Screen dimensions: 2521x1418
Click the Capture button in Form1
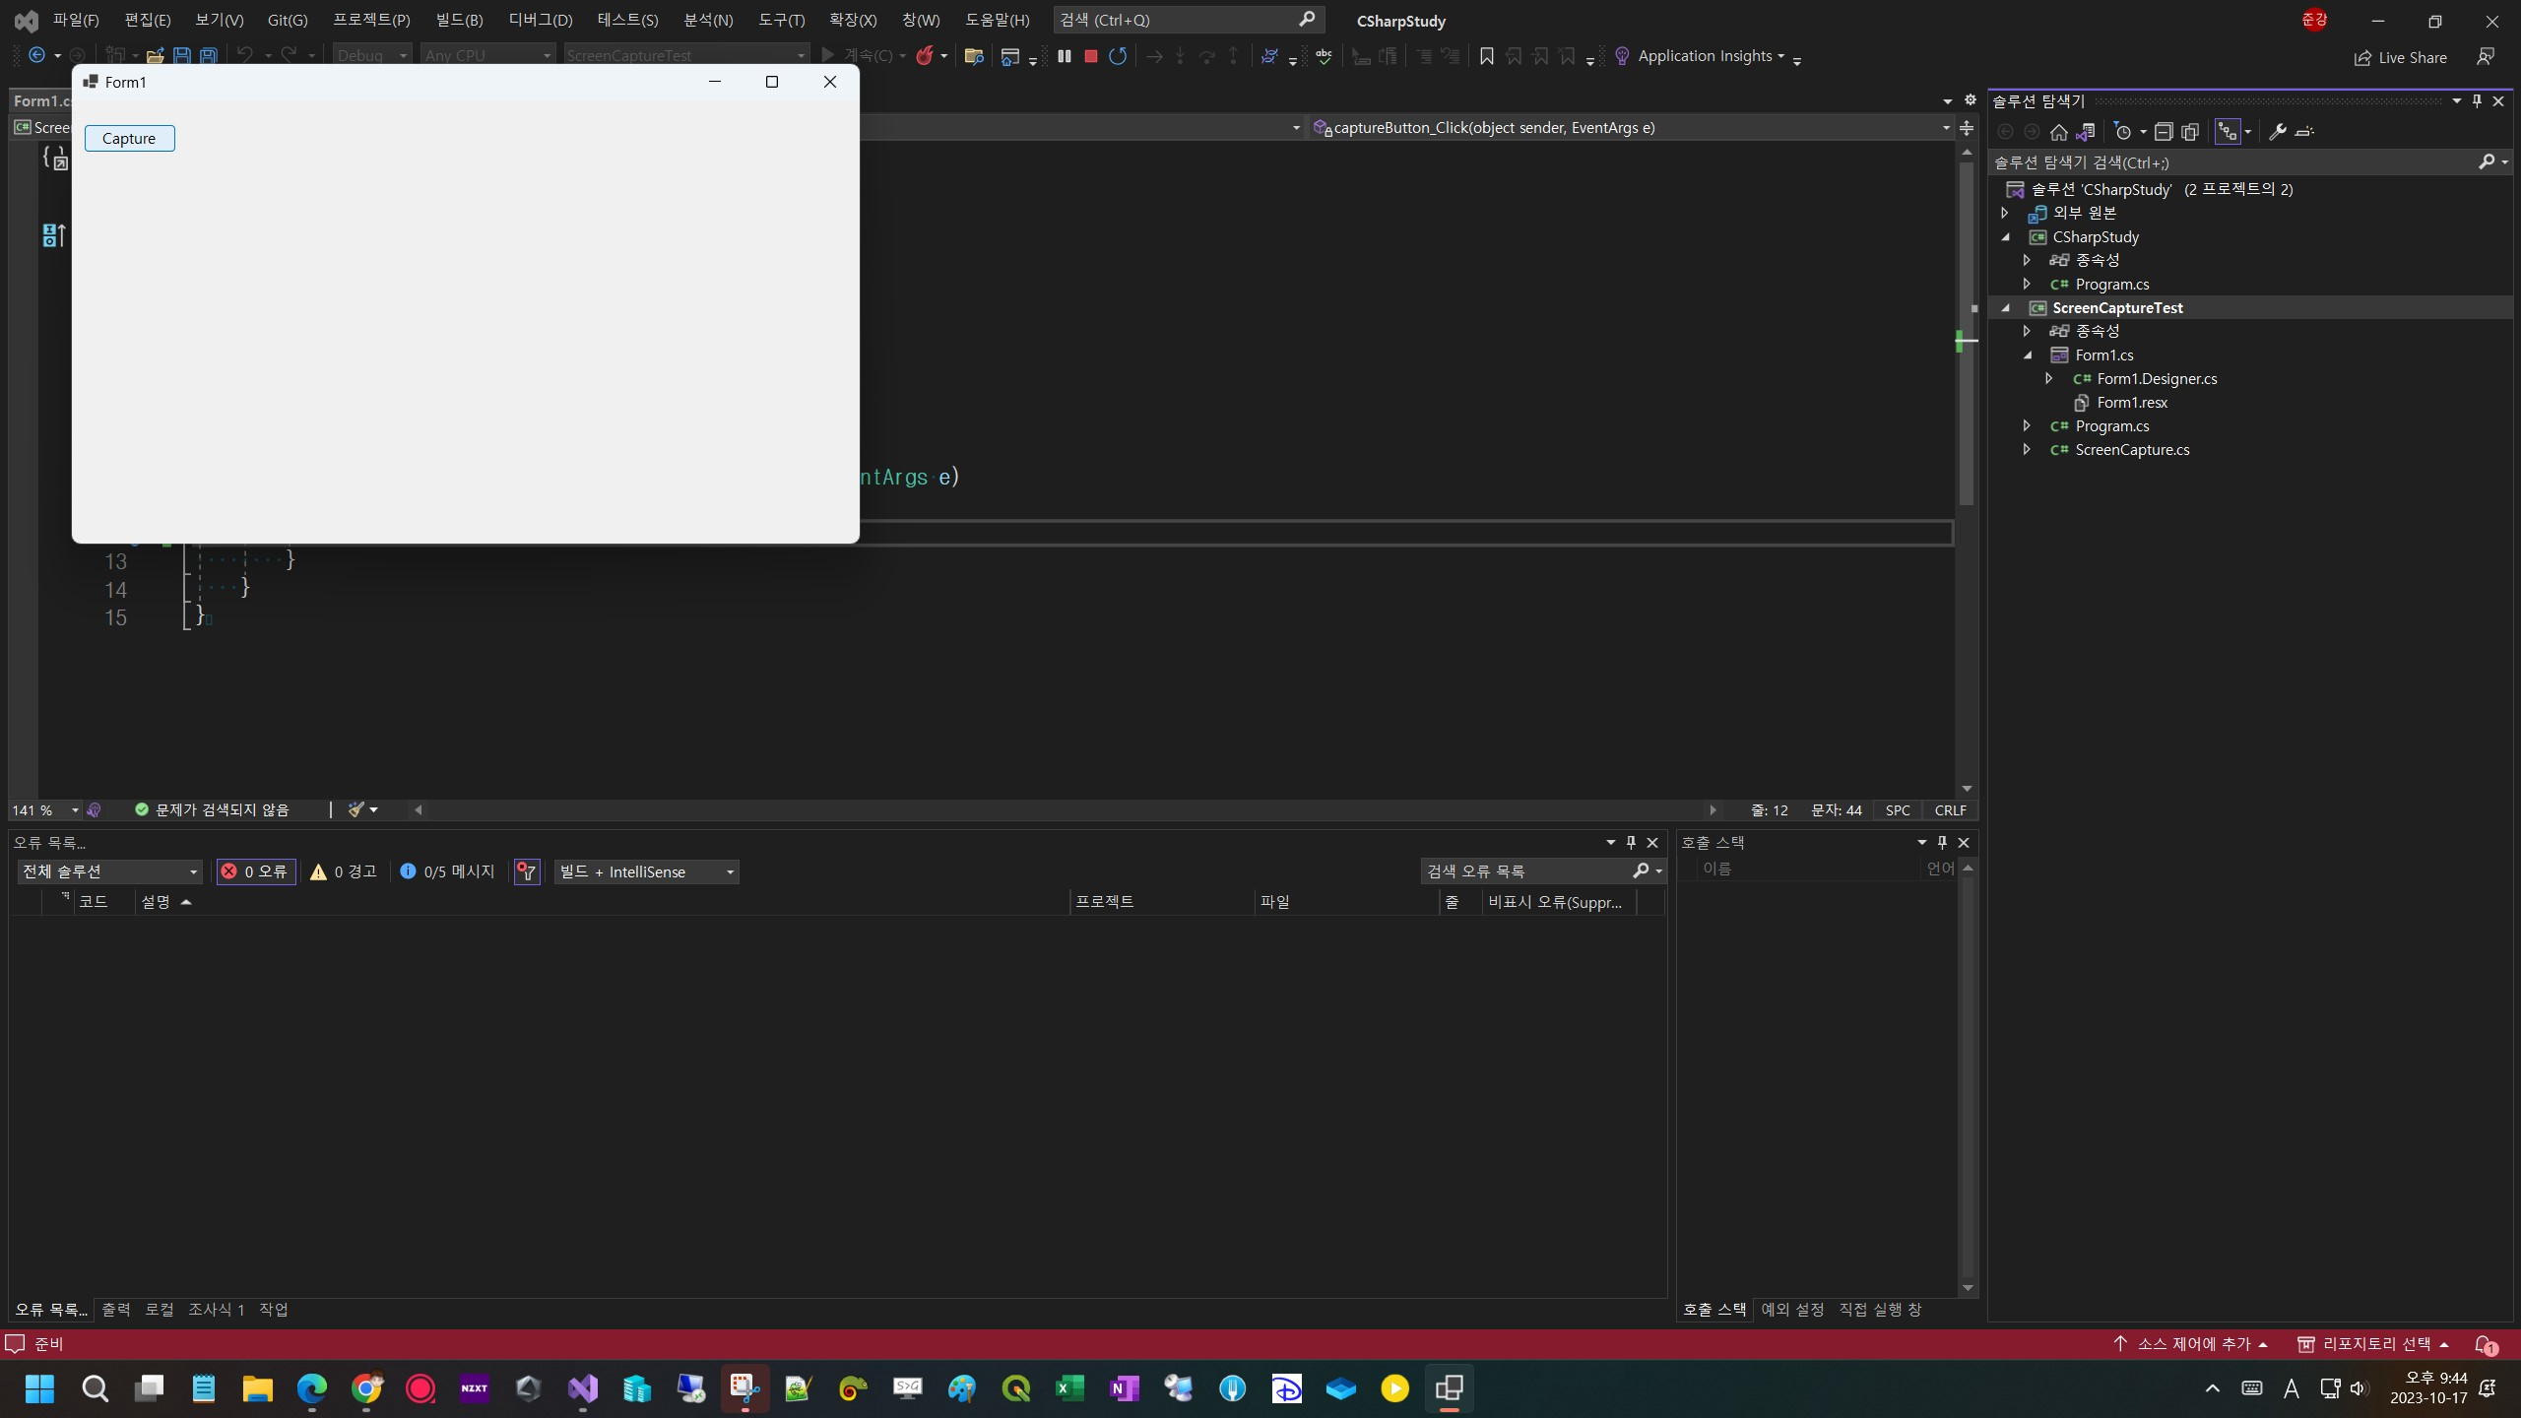coord(129,139)
